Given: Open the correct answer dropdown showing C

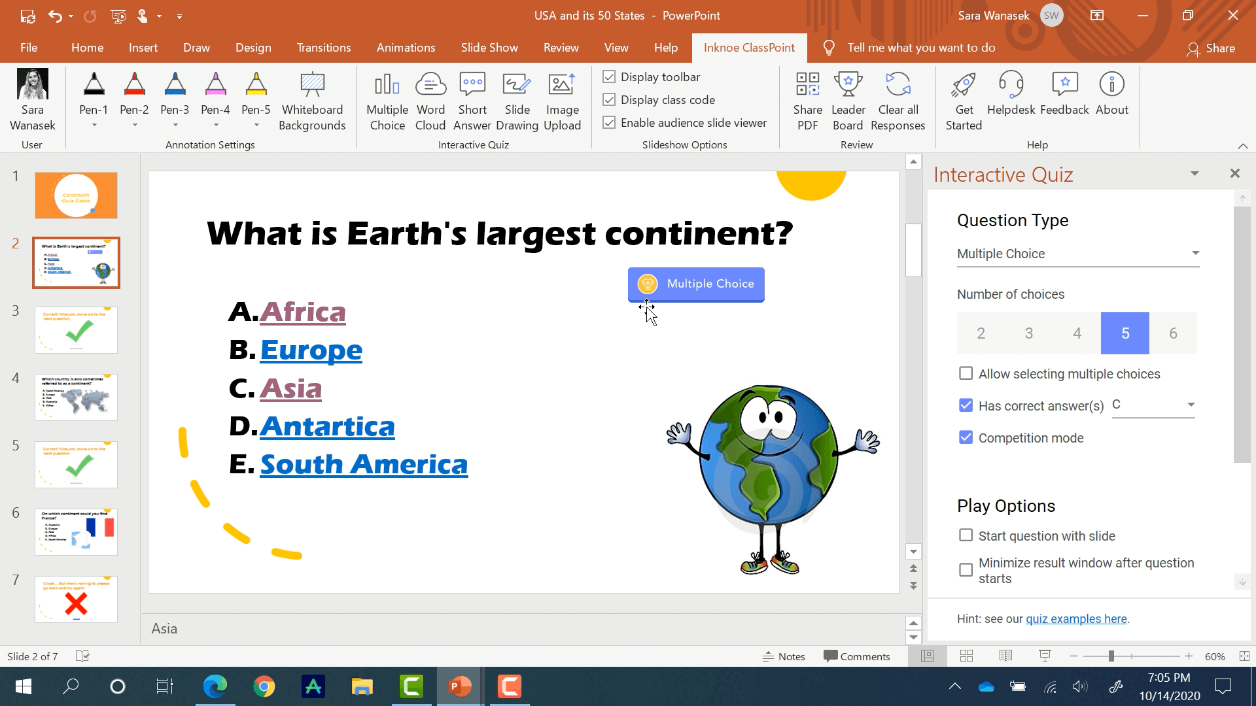Looking at the screenshot, I should (x=1153, y=405).
